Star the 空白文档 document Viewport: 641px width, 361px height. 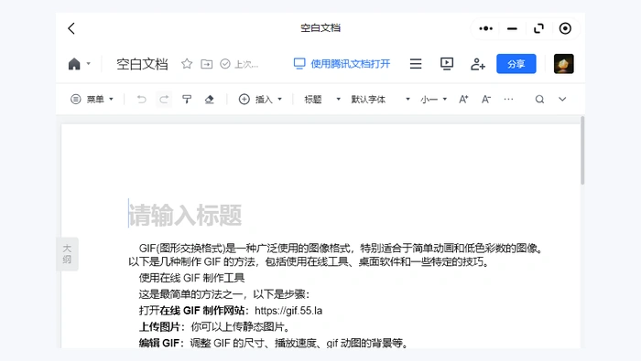pos(187,64)
